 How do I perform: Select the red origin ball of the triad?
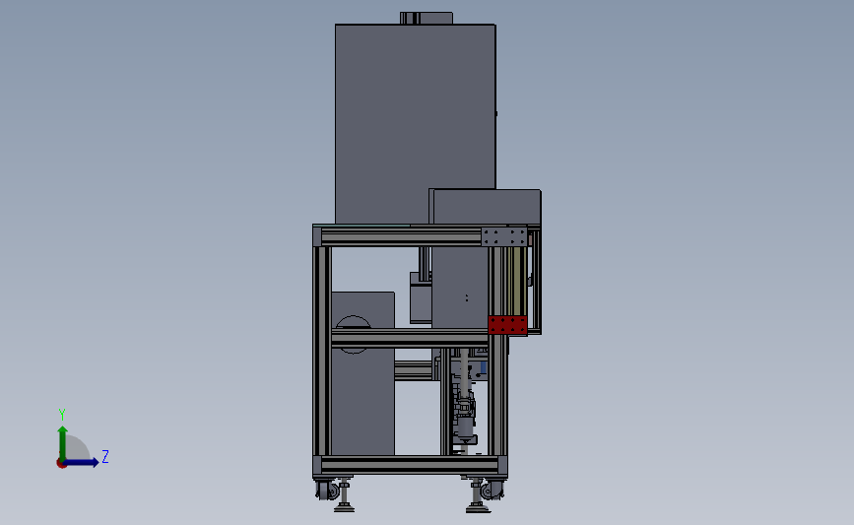tap(61, 464)
